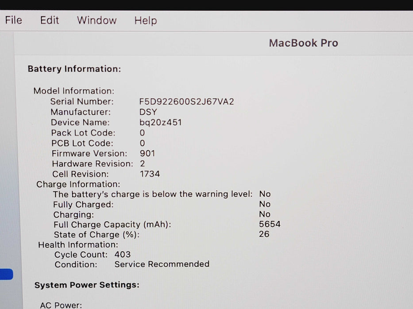Click the Fully Charged label
This screenshot has height=309, width=413.
pos(83,204)
